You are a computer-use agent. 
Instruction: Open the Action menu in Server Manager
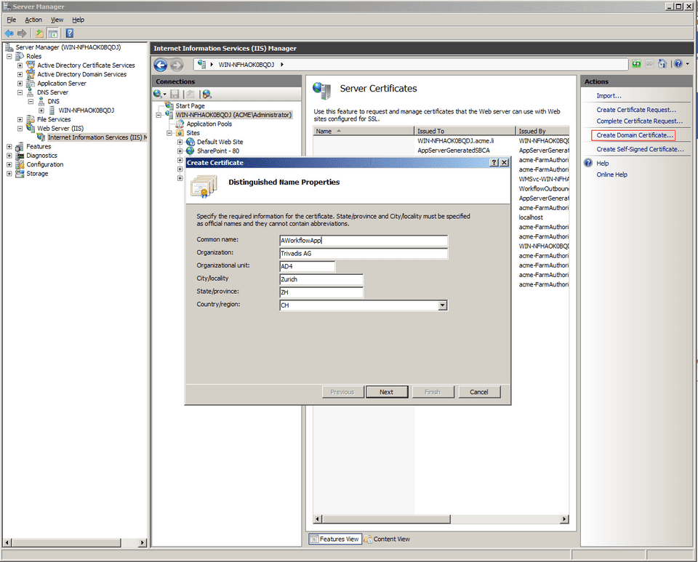click(32, 20)
